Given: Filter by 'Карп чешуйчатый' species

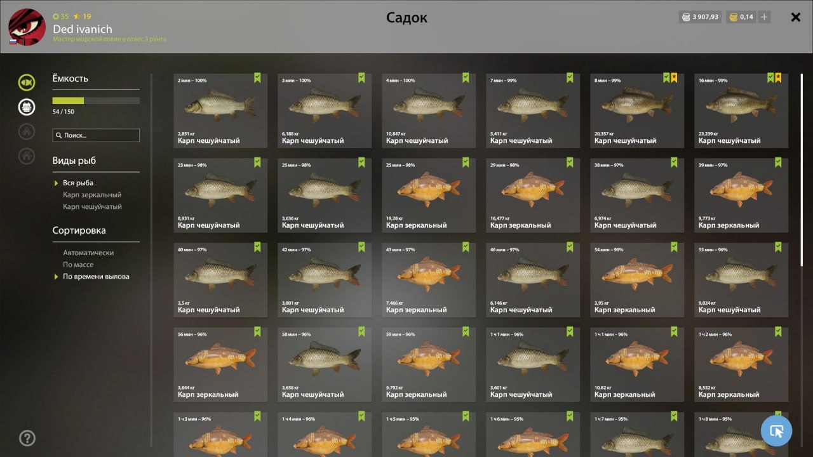Looking at the screenshot, I should click(x=92, y=207).
